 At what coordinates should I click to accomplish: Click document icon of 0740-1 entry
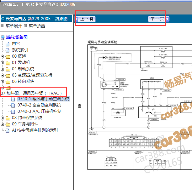pos(13,99)
